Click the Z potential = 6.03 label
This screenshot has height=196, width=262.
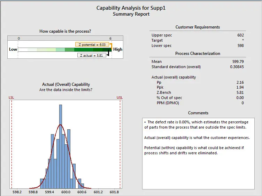(x=92, y=44)
